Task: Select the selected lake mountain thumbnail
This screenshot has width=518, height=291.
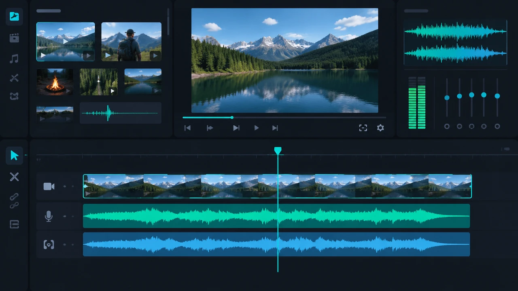Action: click(x=66, y=42)
